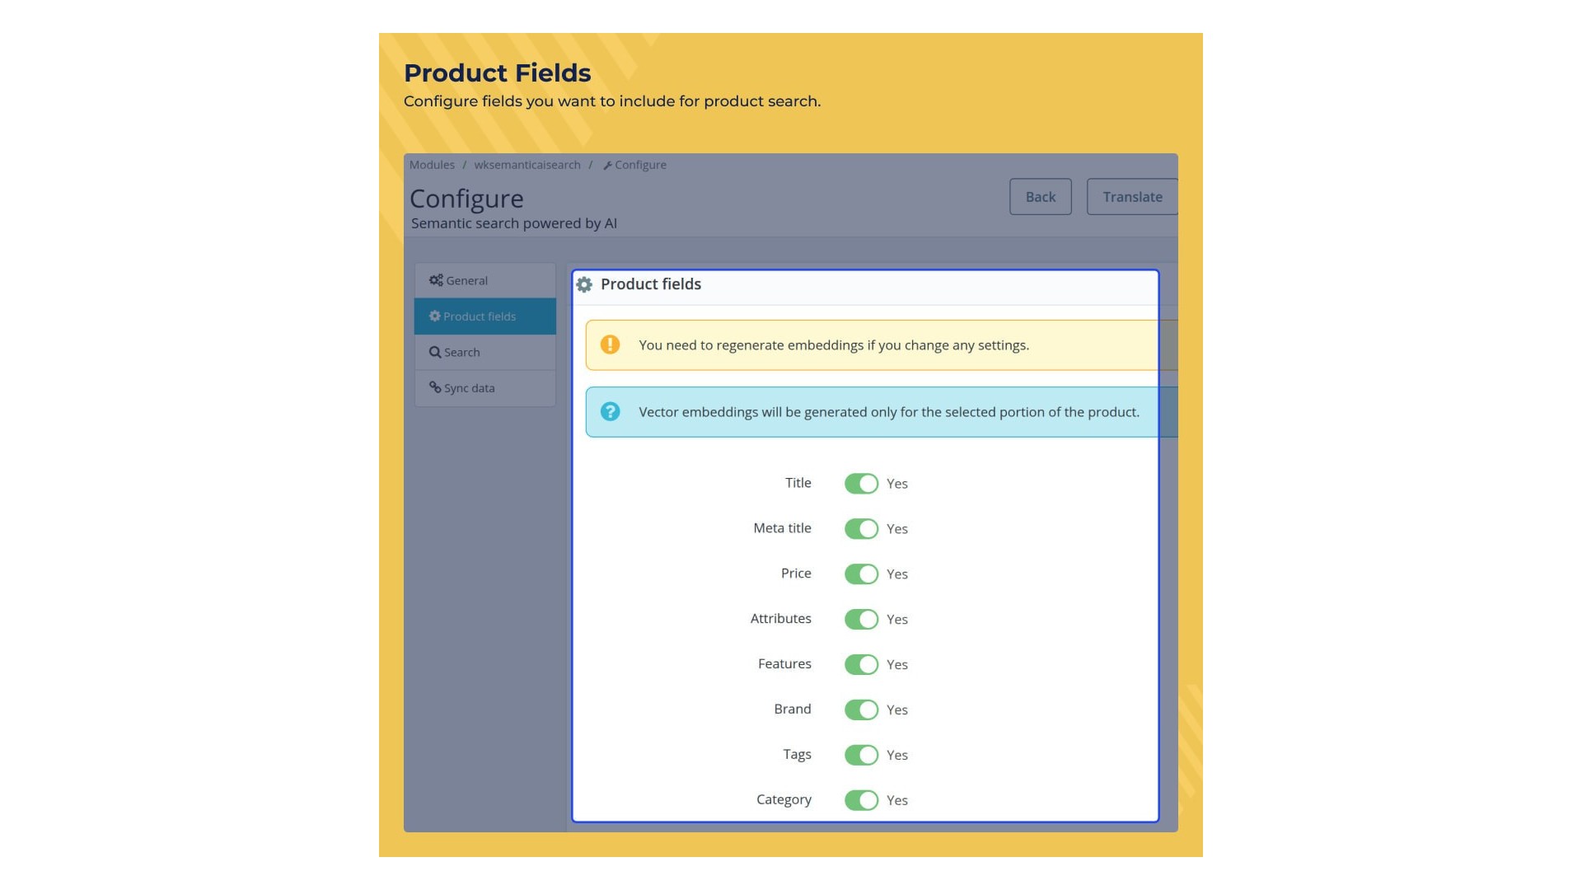Viewport: 1582px width, 890px height.
Task: Click the orange exclamation warning icon
Action: pos(610,344)
